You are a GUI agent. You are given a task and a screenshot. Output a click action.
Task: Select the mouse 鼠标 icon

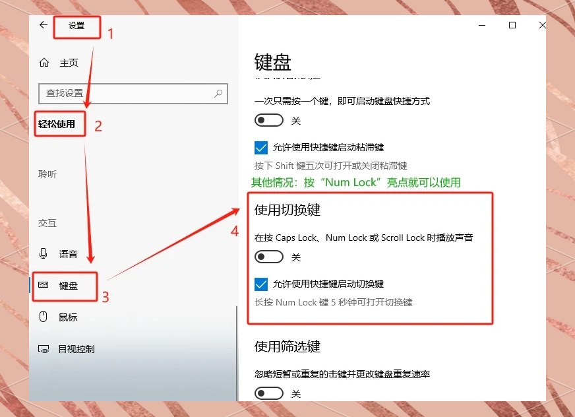coord(44,317)
